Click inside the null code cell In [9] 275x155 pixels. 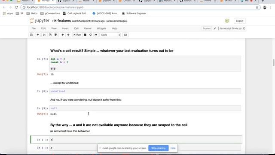click(x=145, y=108)
